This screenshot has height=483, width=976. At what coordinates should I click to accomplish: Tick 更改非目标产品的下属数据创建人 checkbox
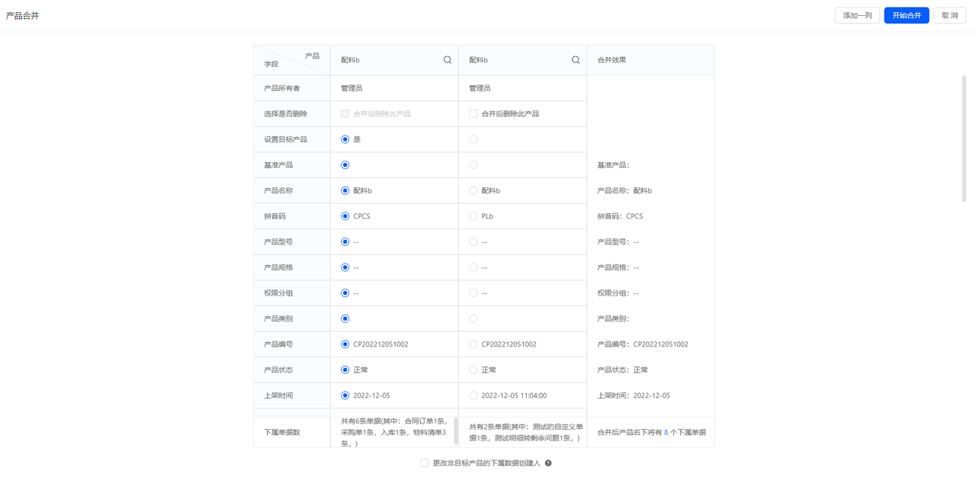click(425, 463)
